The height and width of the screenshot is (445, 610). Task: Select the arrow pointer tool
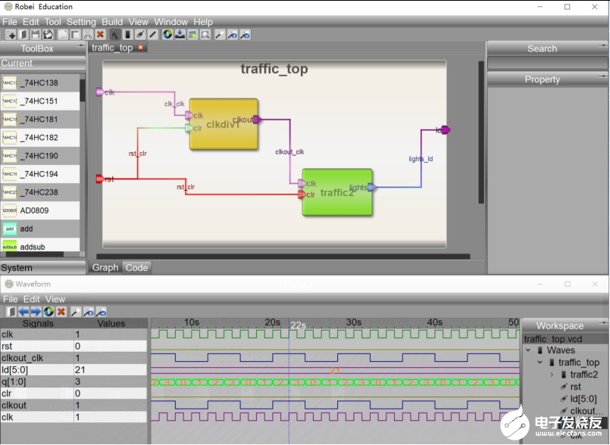click(114, 35)
